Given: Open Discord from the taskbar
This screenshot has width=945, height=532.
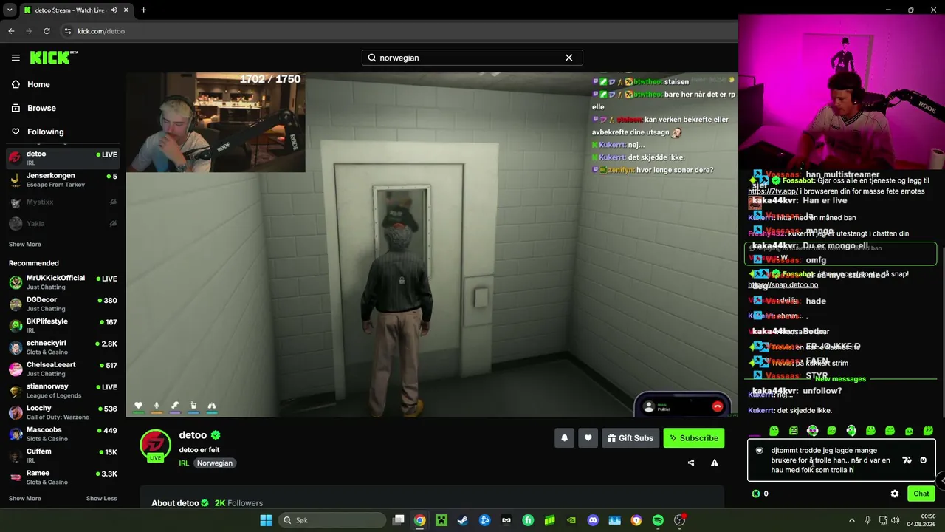Looking at the screenshot, I should tap(593, 520).
